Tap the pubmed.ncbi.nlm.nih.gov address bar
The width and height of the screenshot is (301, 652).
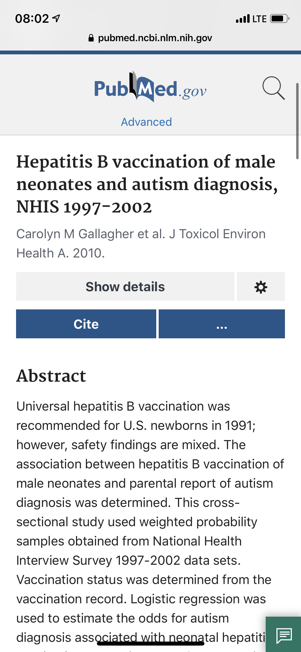tap(155, 38)
